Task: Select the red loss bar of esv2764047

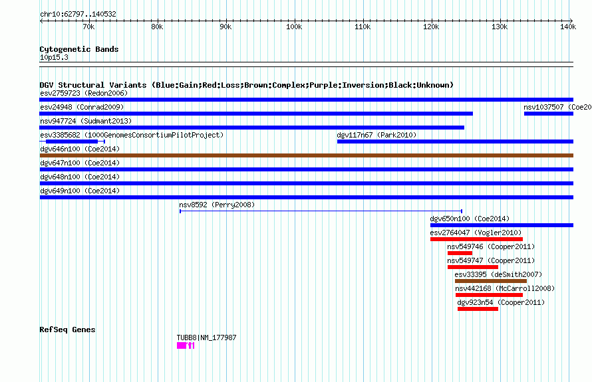Action: click(476, 239)
